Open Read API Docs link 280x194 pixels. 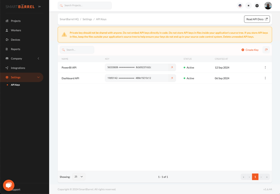[257, 19]
